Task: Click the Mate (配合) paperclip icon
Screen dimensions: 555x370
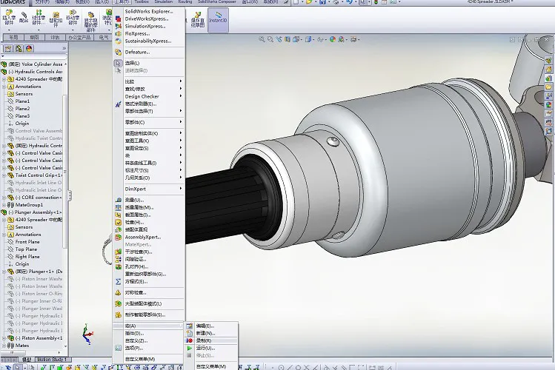Action: tap(24, 16)
